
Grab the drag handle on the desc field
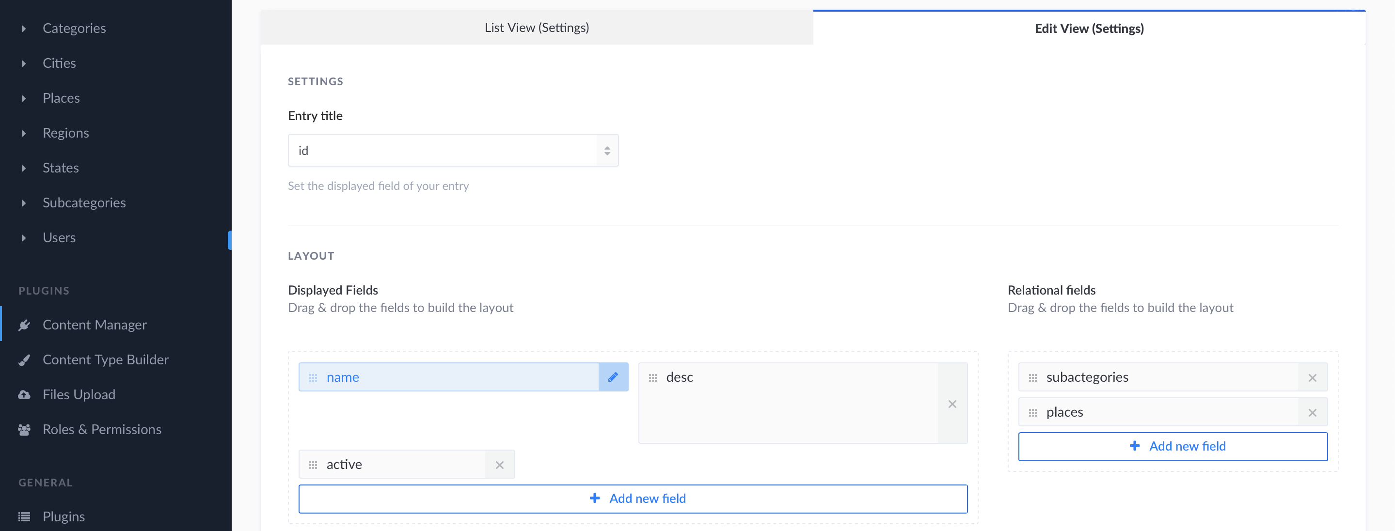point(653,378)
